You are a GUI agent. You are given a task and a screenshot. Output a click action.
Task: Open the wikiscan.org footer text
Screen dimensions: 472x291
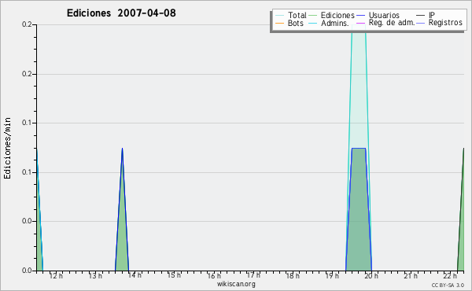click(236, 283)
